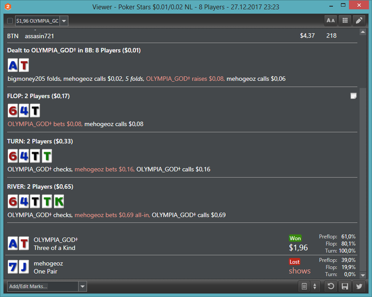Viewport: 372px width, 297px height.
Task: Click the green Ten turn card
Action: [x=47, y=156]
